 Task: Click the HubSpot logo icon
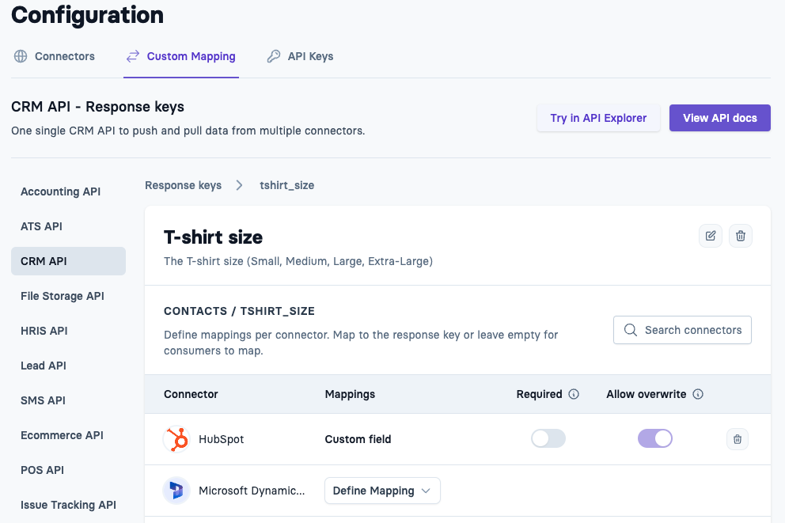point(176,439)
